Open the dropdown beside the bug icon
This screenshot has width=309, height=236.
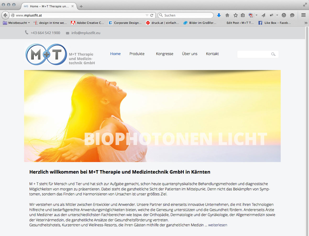(x=277, y=15)
